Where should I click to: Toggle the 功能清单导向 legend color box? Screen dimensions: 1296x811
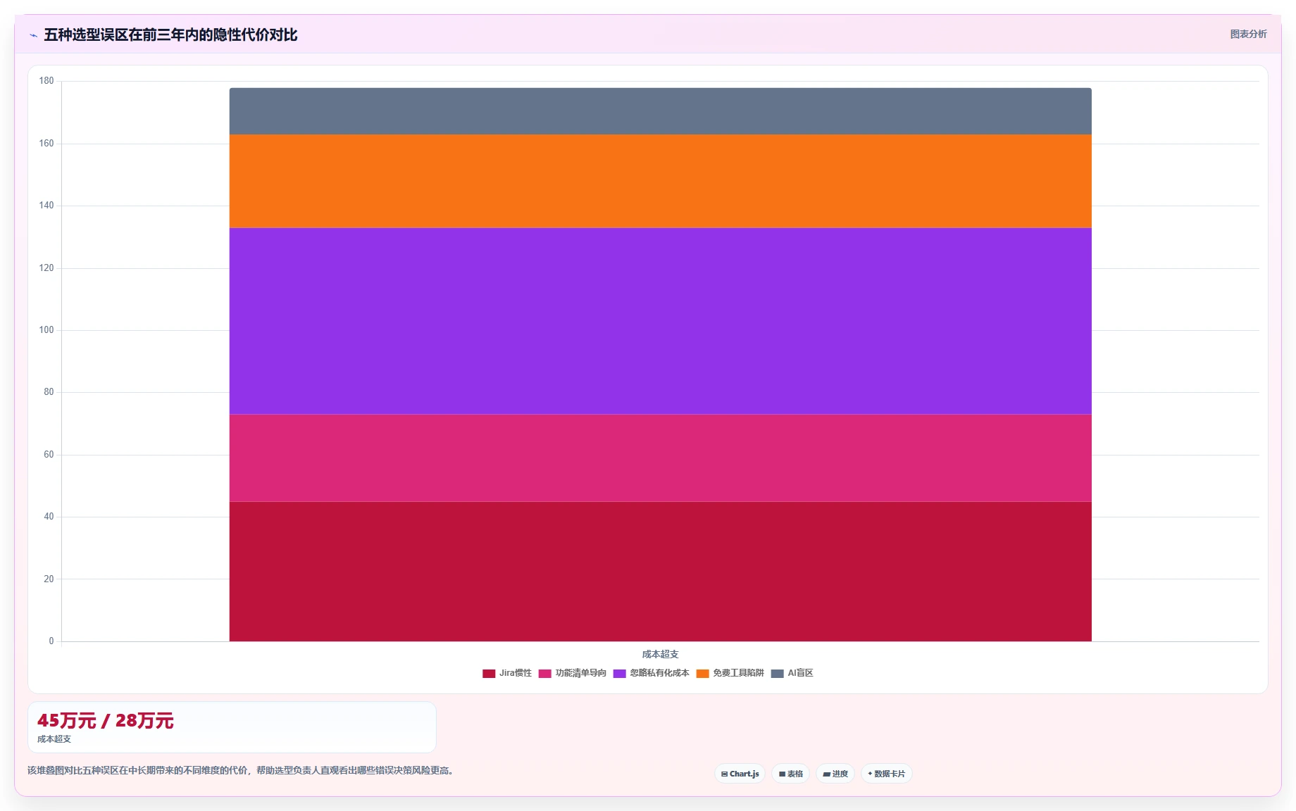point(544,674)
